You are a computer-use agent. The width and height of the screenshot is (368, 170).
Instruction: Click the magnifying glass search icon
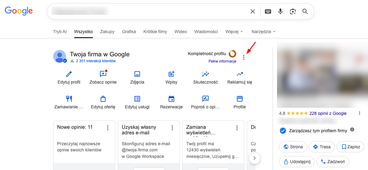(305, 11)
